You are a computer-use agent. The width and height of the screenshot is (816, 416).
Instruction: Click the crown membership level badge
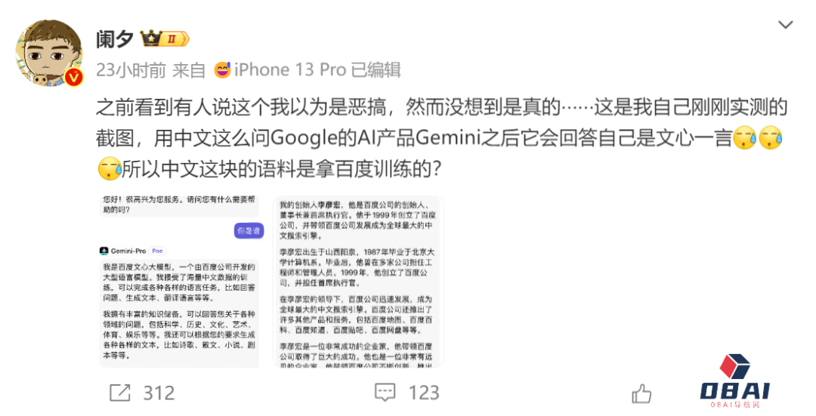pos(165,39)
